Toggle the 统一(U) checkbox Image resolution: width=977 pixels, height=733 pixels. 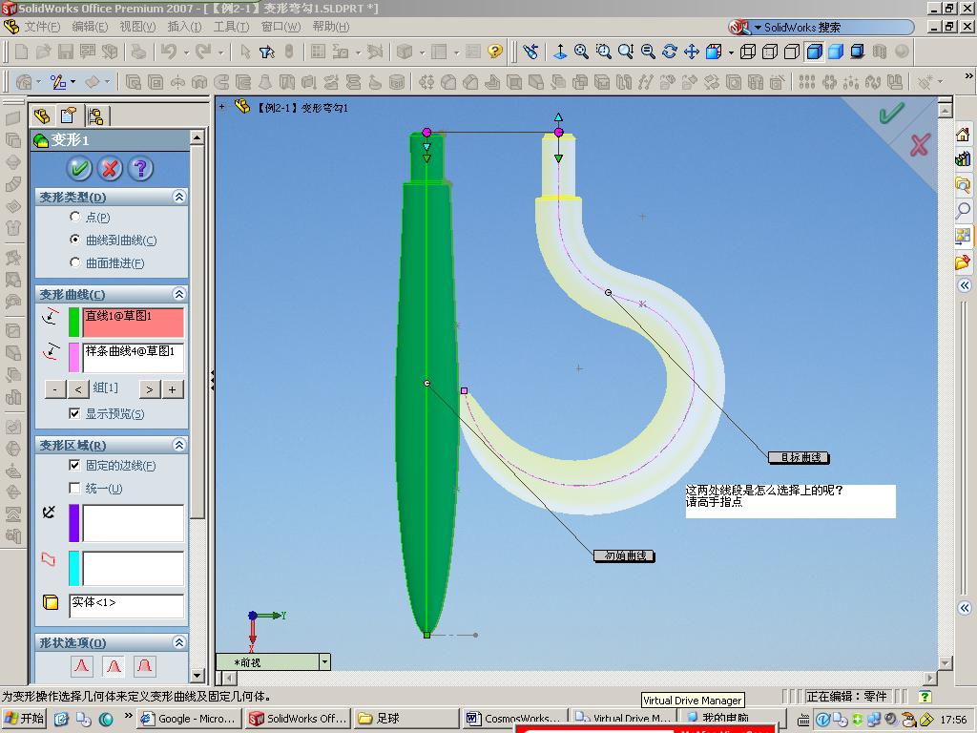point(74,488)
